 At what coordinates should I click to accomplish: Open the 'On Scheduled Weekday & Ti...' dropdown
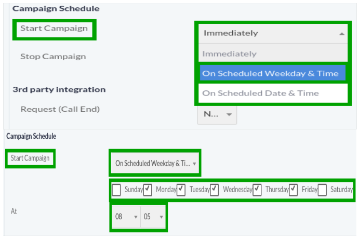click(x=155, y=163)
